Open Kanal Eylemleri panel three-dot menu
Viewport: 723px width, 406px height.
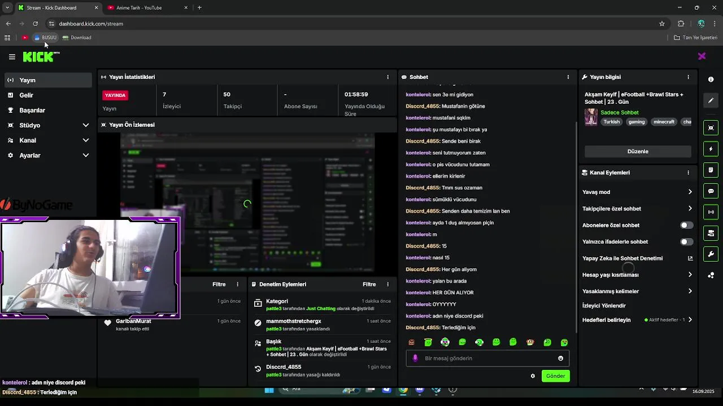click(x=688, y=173)
